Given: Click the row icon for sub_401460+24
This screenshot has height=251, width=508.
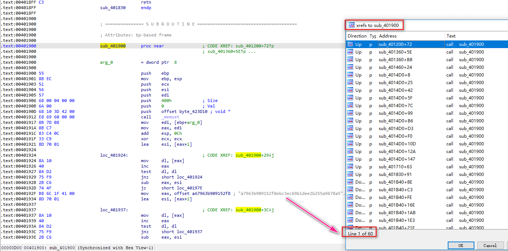Looking at the screenshot, I should [351, 67].
